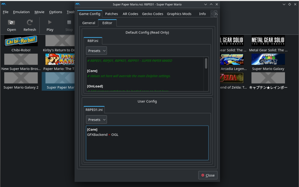The width and height of the screenshot is (299, 187).
Task: Select the キャプテン★レインボー placeholder cover
Action: [268, 78]
